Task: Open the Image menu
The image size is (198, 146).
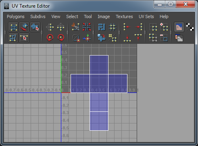Action: tap(104, 16)
